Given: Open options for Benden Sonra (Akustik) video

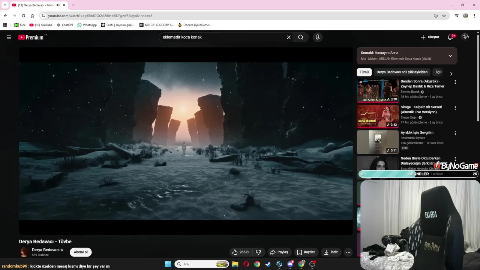Looking at the screenshot, I should tap(455, 82).
